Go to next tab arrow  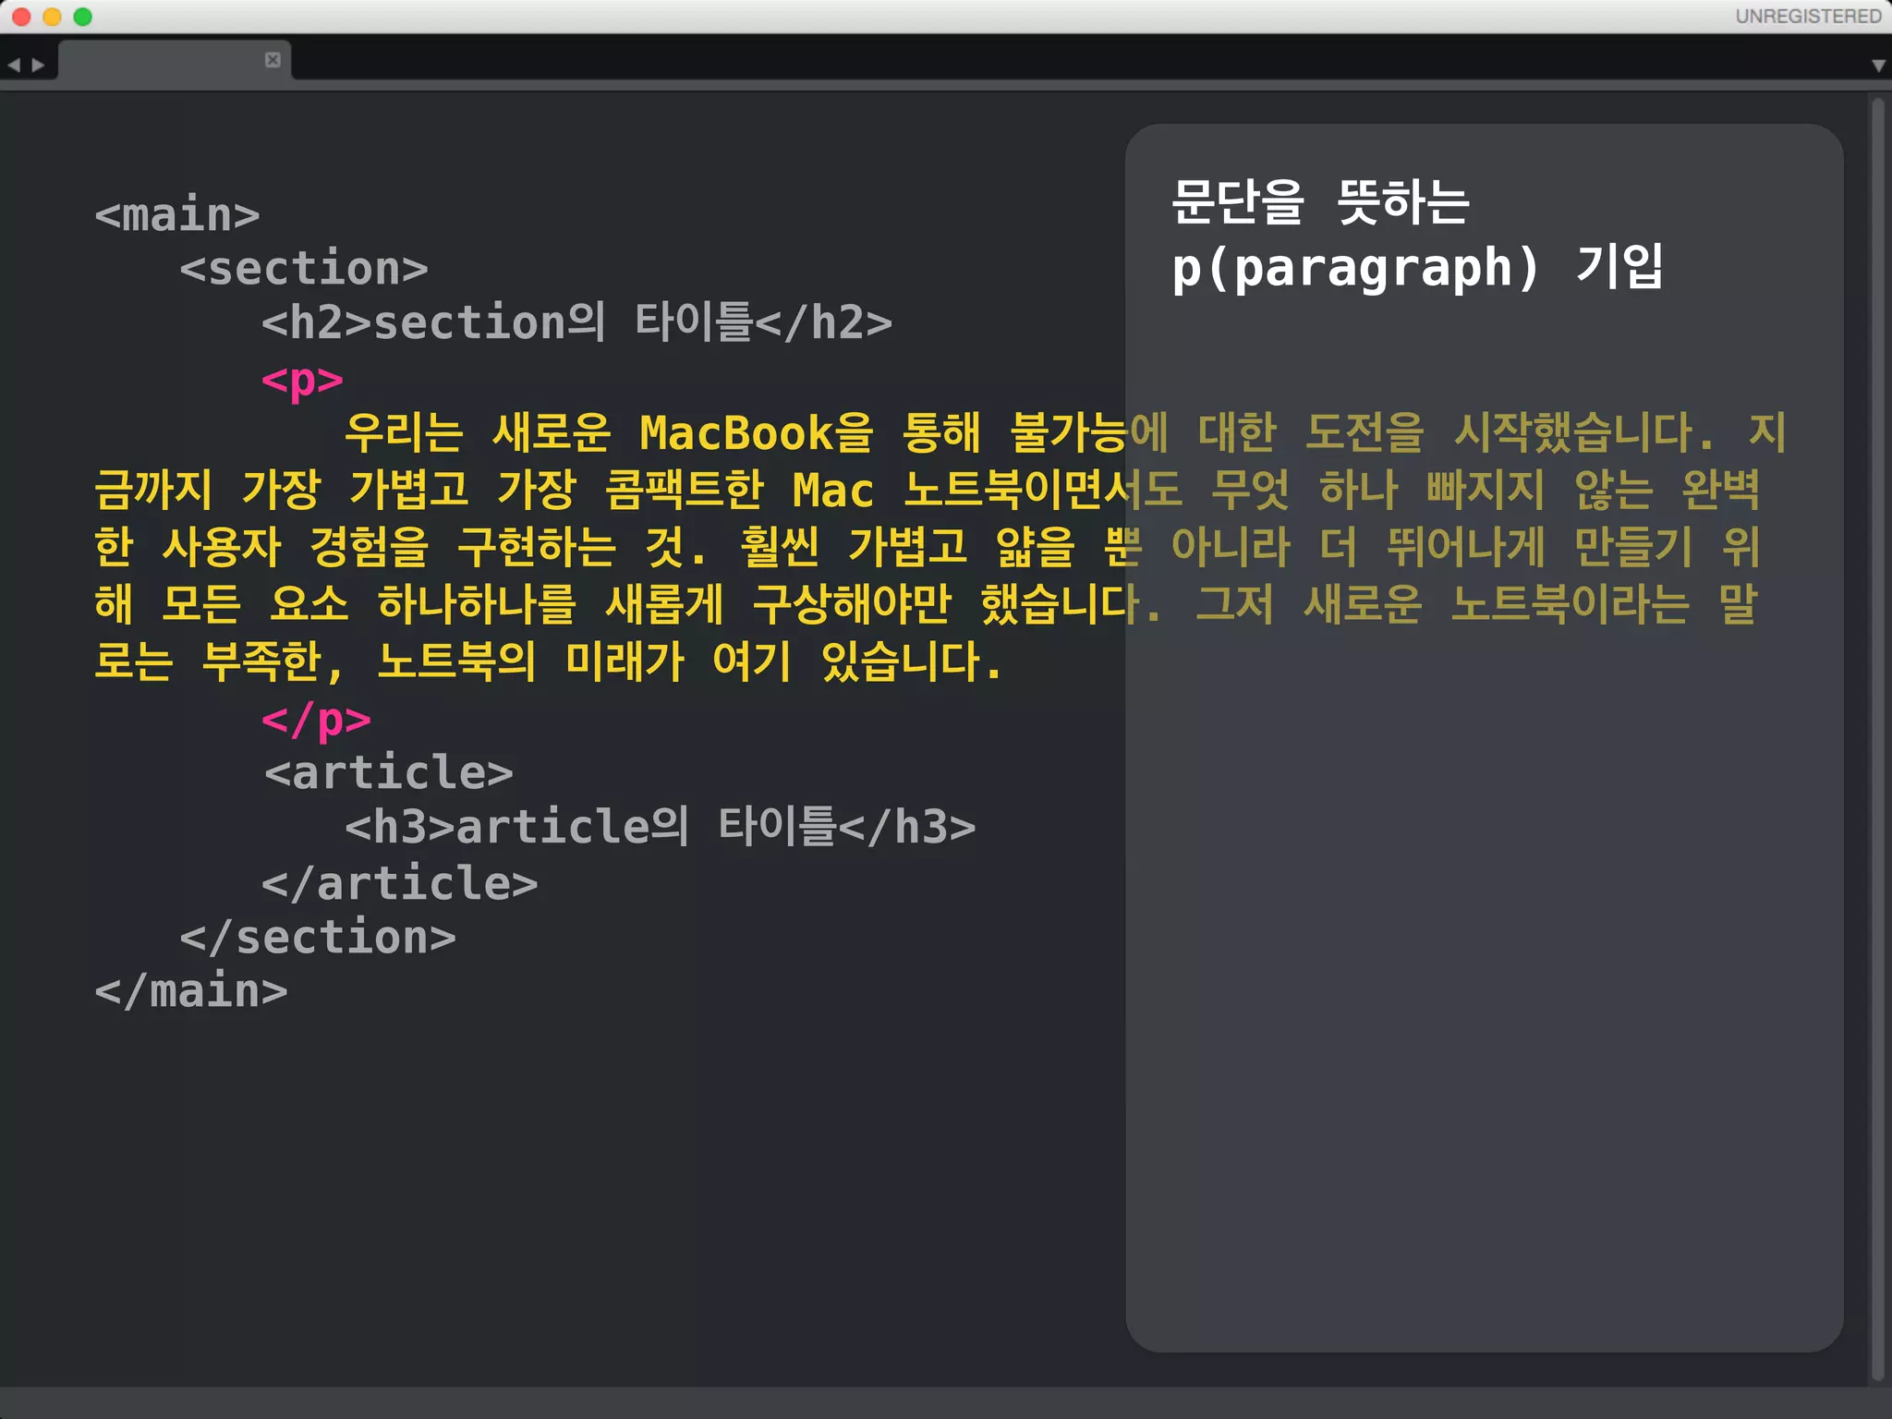[38, 65]
